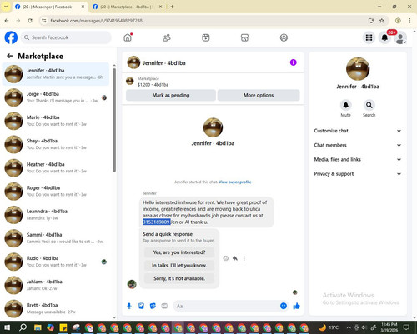
Task: Go back using the Marketplace back arrow
Action: click(x=10, y=56)
